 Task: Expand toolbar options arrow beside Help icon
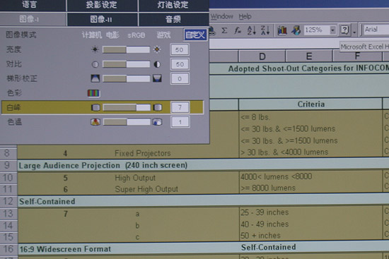click(x=354, y=32)
